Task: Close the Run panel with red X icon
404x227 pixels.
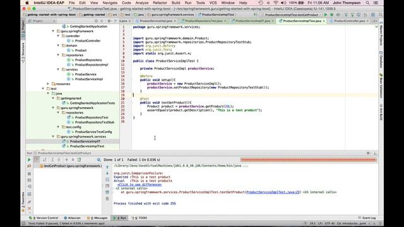Action: [29, 208]
